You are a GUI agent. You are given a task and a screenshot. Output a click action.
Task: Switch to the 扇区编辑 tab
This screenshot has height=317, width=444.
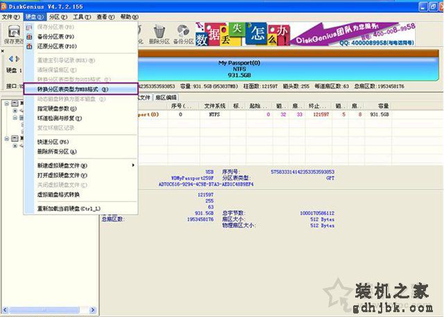click(166, 98)
